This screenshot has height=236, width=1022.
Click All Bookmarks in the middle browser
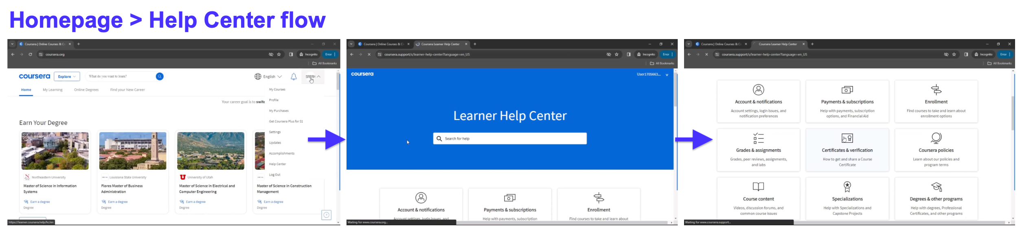tap(662, 63)
